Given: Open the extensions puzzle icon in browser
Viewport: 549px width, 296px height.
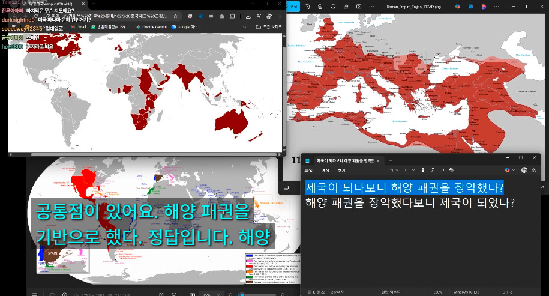Looking at the screenshot, I should pyautogui.click(x=232, y=16).
